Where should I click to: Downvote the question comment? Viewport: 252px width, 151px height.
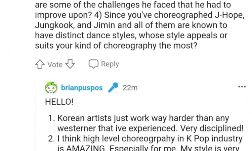[x=70, y=64]
